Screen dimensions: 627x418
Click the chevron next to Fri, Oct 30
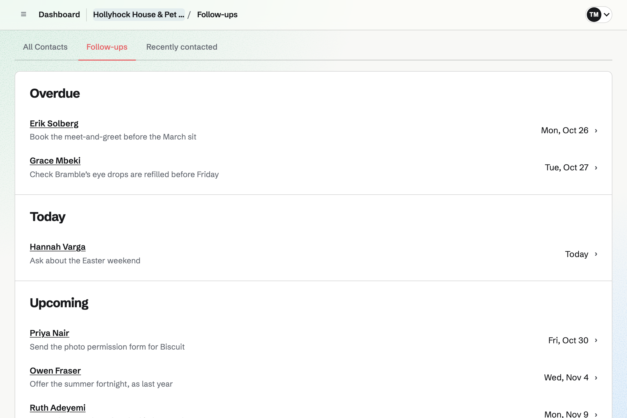click(x=596, y=340)
